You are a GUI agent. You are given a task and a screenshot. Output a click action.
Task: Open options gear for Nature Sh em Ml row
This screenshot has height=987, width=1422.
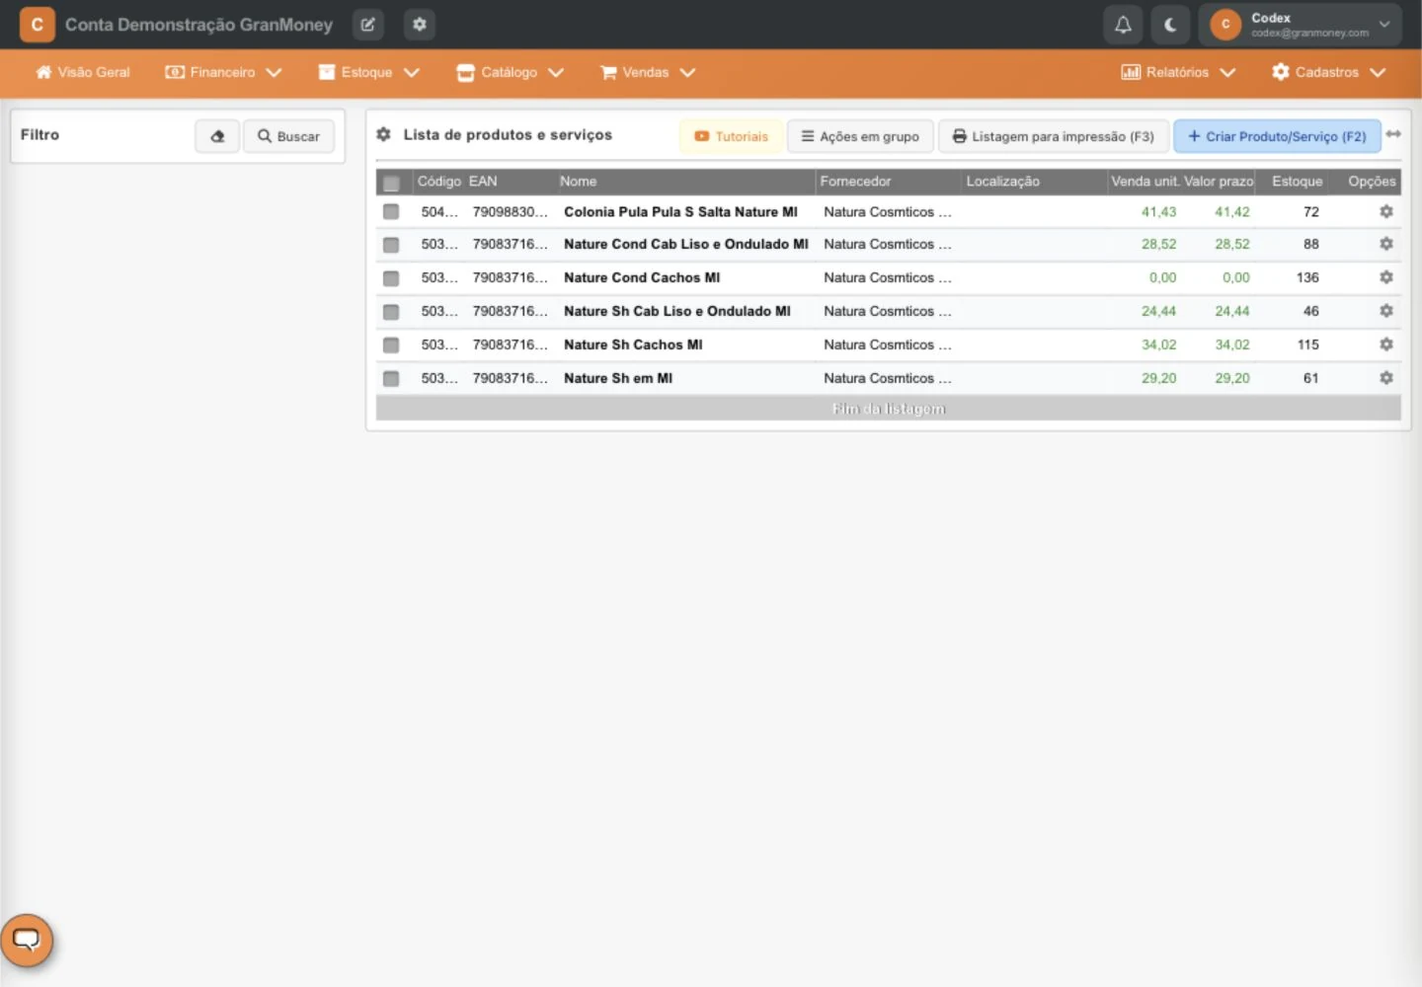point(1386,378)
